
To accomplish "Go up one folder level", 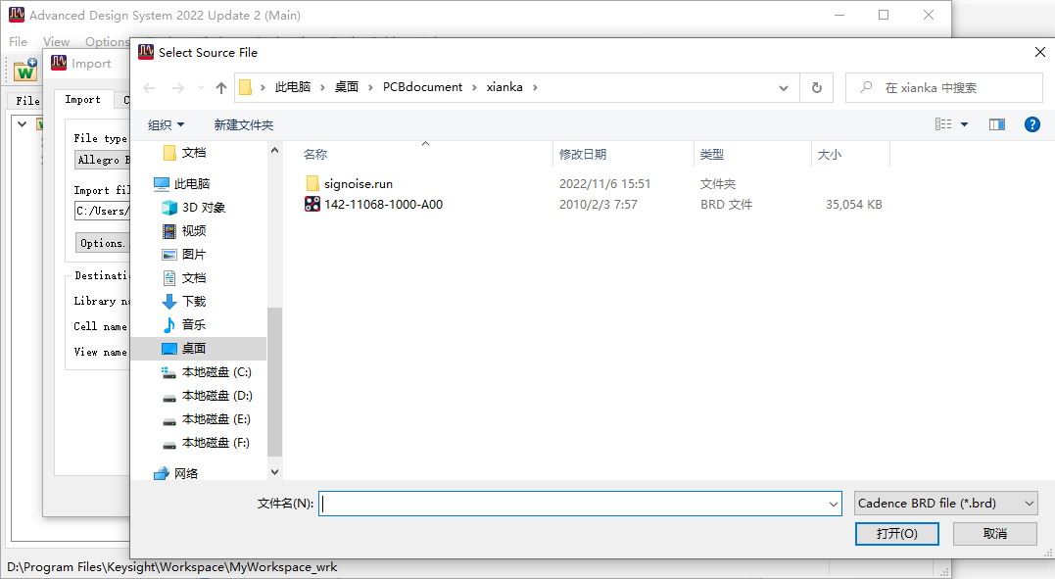I will [x=220, y=87].
